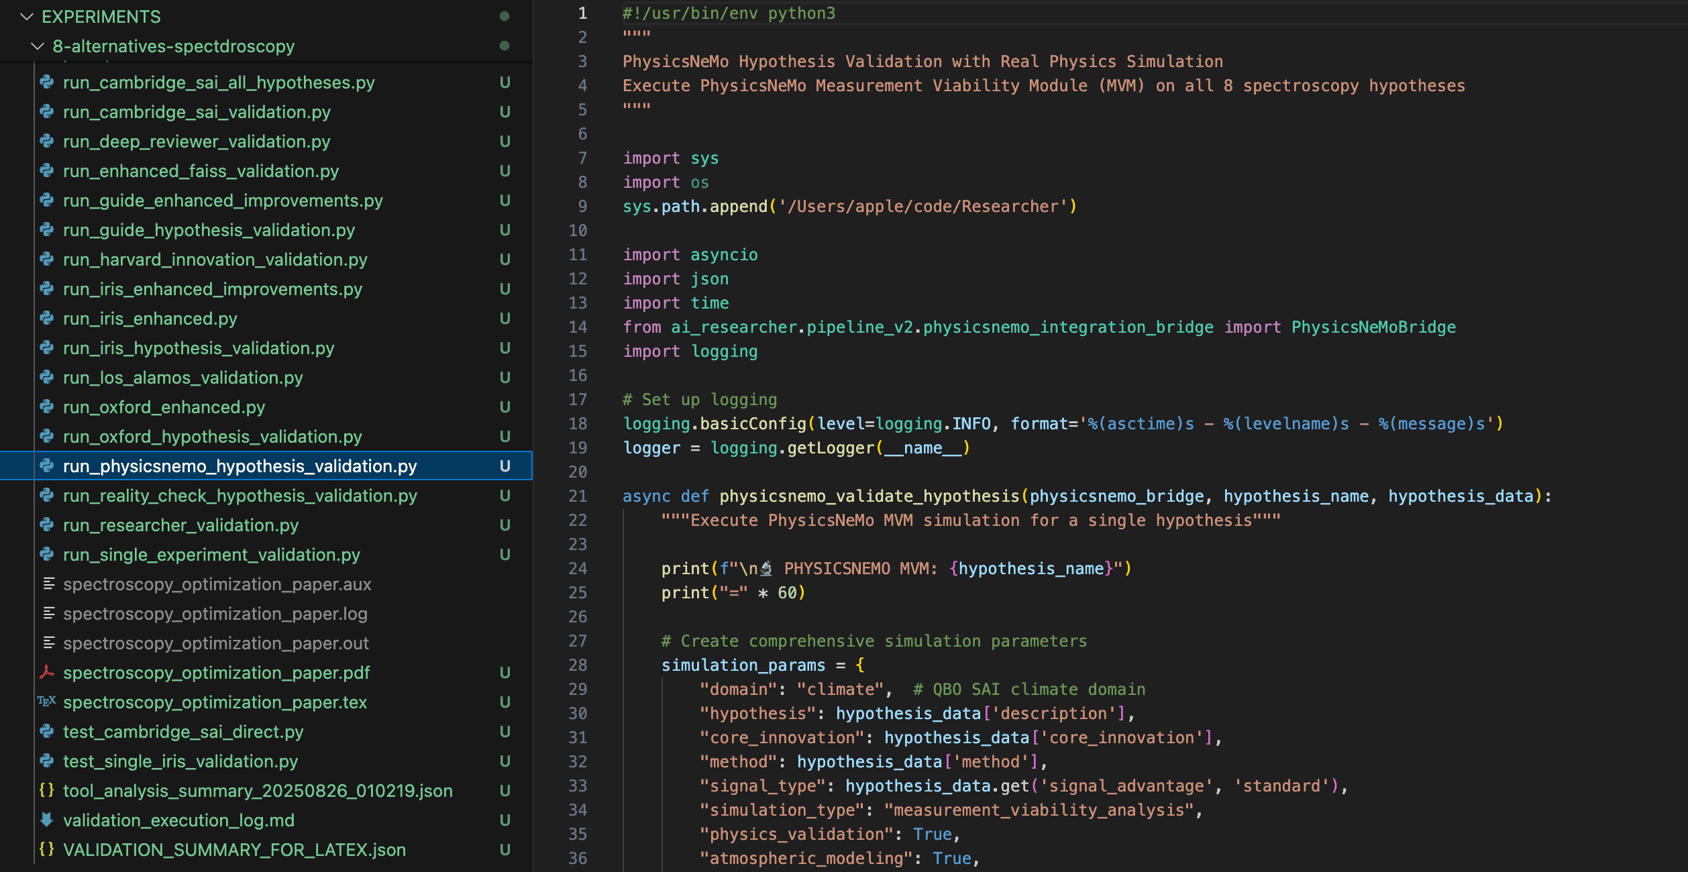Select run_harvard_innovation_validation.py file

215,260
